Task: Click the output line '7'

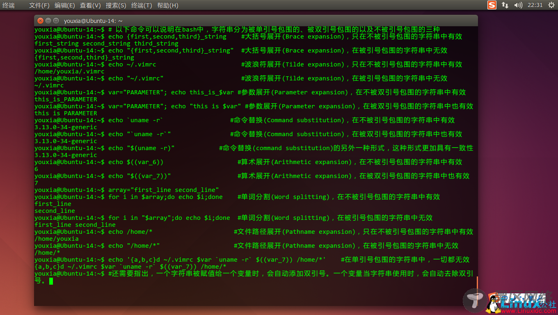Action: coord(36,183)
